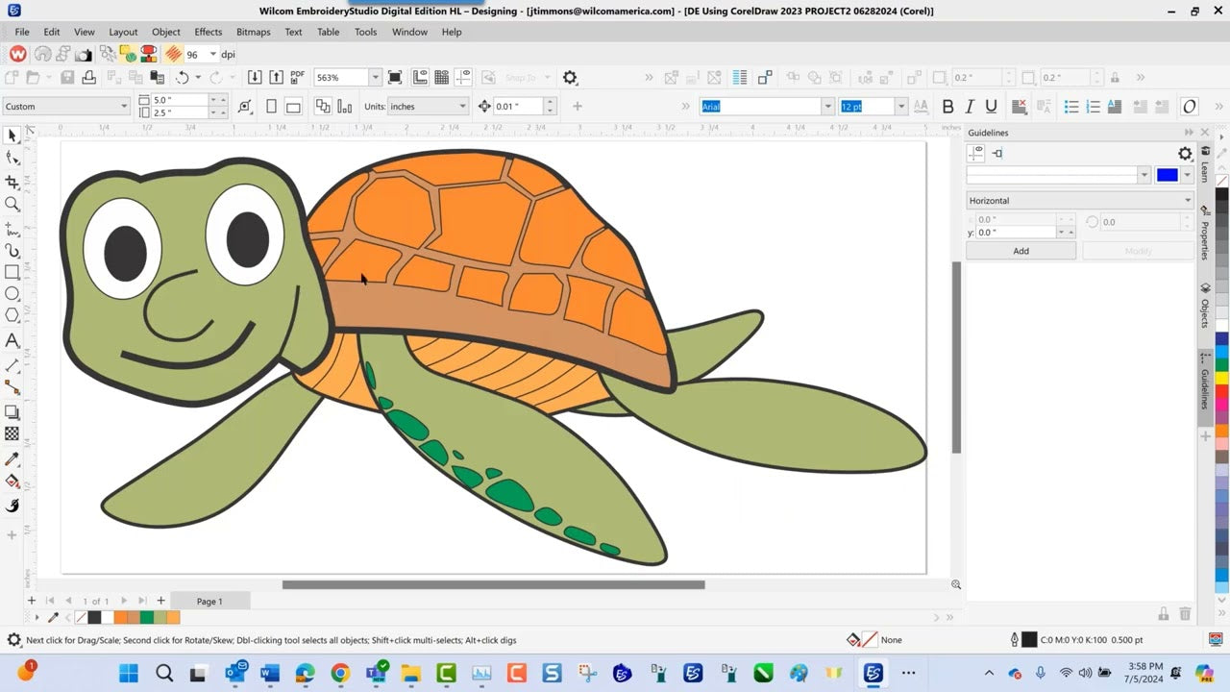Open the Bitmaps menu
The height and width of the screenshot is (692, 1230).
pyautogui.click(x=253, y=32)
